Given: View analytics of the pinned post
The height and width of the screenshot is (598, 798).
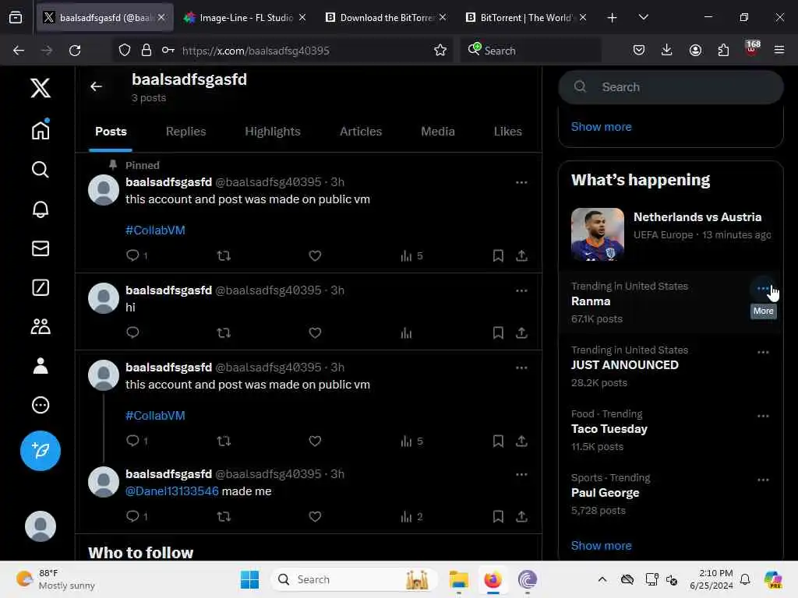Looking at the screenshot, I should coord(411,255).
